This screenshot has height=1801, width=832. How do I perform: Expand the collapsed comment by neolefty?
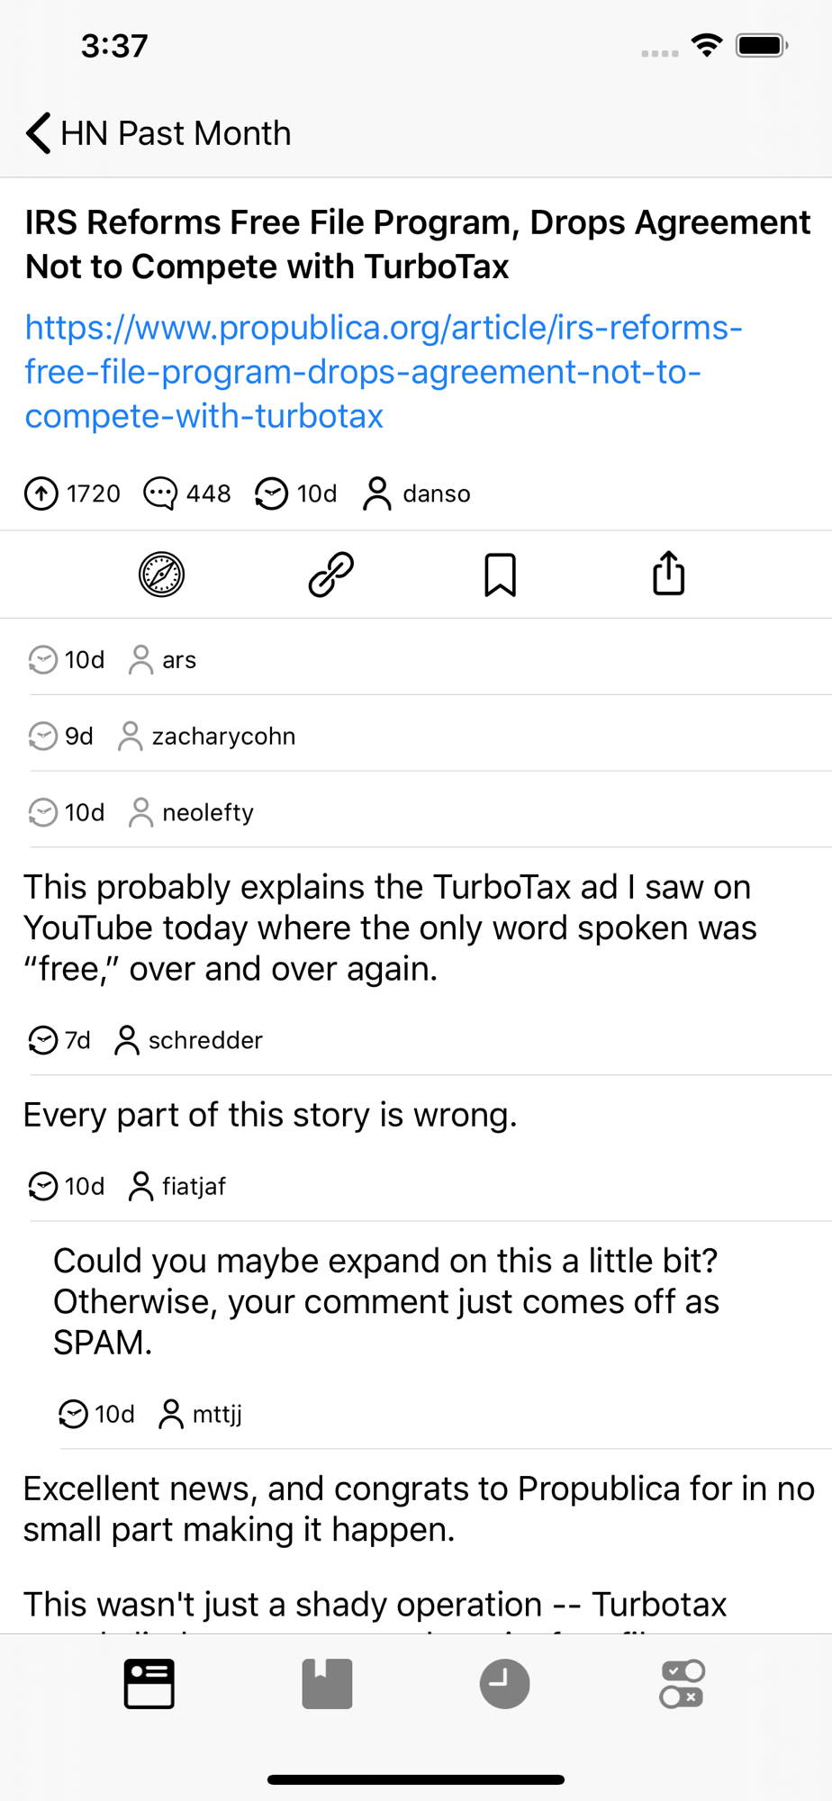click(x=416, y=812)
